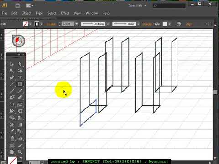Select the Scale tool
The width and height of the screenshot is (219, 164).
(20, 104)
